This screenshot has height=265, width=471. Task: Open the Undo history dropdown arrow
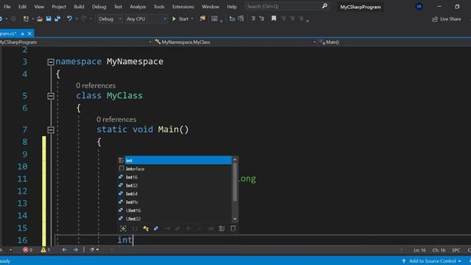click(x=77, y=19)
